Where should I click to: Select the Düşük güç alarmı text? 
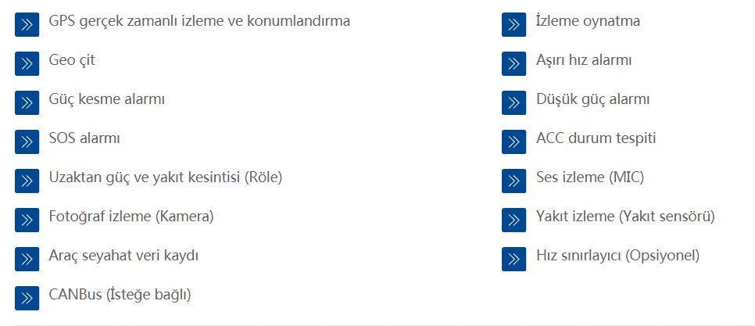point(592,100)
